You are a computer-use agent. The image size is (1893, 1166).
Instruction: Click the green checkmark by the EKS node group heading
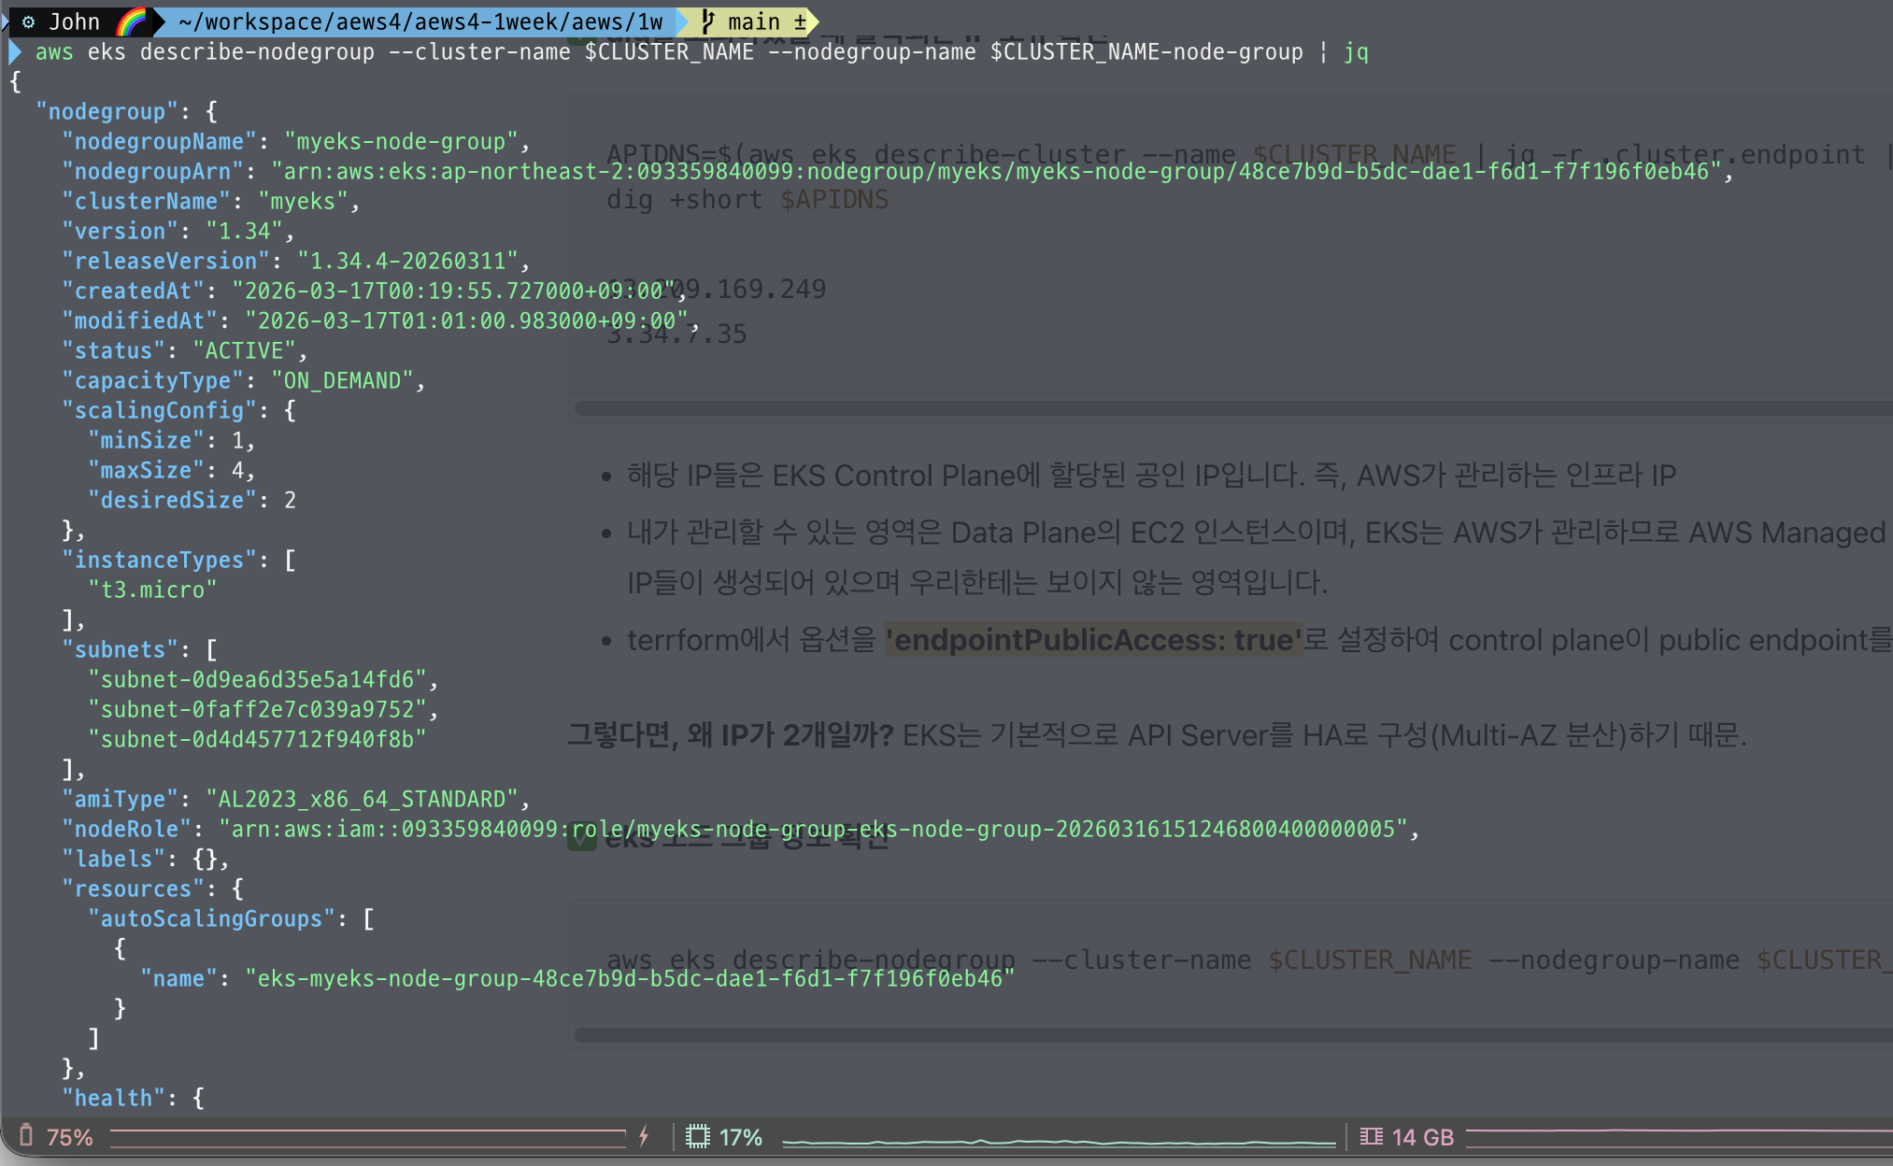pyautogui.click(x=582, y=837)
